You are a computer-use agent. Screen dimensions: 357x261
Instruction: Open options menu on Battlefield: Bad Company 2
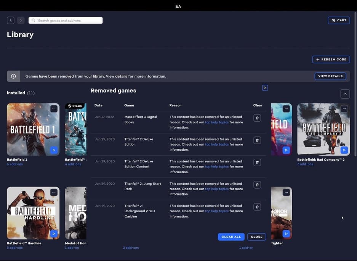tap(344, 109)
